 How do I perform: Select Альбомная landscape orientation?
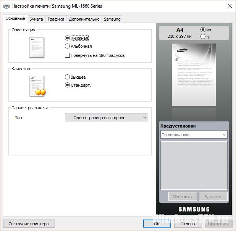tap(68, 46)
